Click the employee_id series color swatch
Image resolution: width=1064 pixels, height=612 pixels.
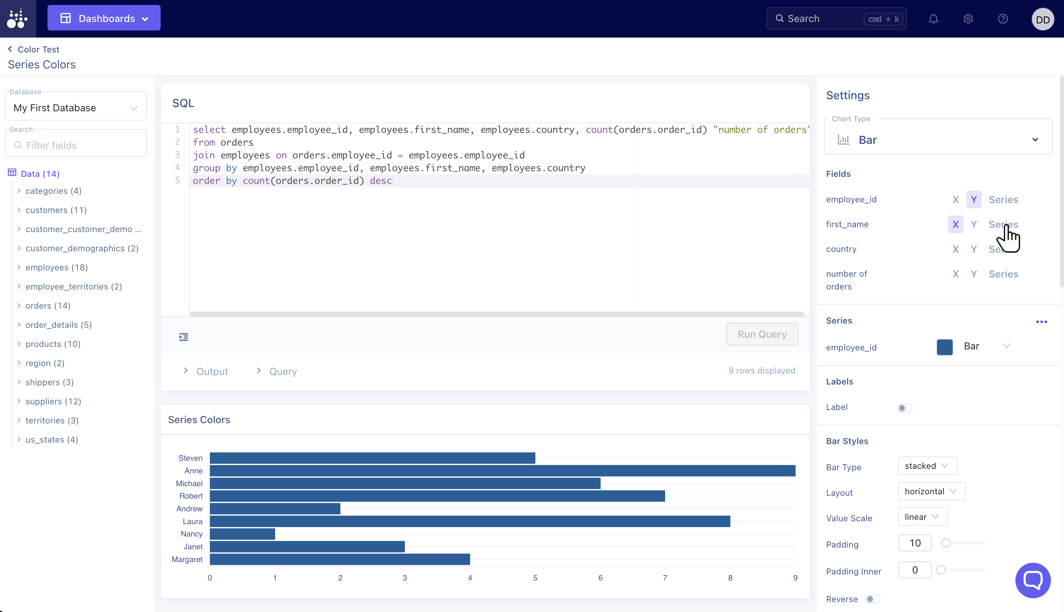click(945, 347)
